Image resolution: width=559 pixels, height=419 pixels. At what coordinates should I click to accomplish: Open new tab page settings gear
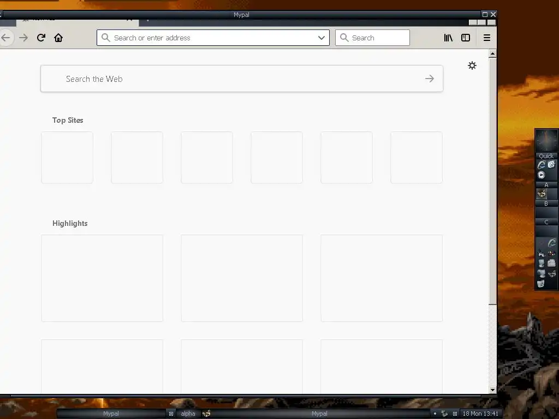(x=472, y=65)
